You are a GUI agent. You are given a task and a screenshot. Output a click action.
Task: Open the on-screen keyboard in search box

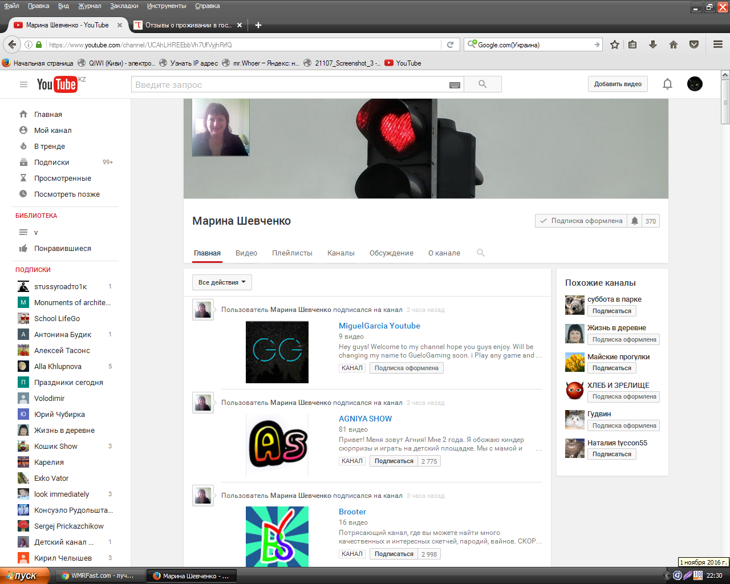(x=455, y=85)
